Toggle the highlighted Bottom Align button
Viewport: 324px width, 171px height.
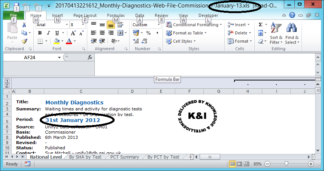111,25
